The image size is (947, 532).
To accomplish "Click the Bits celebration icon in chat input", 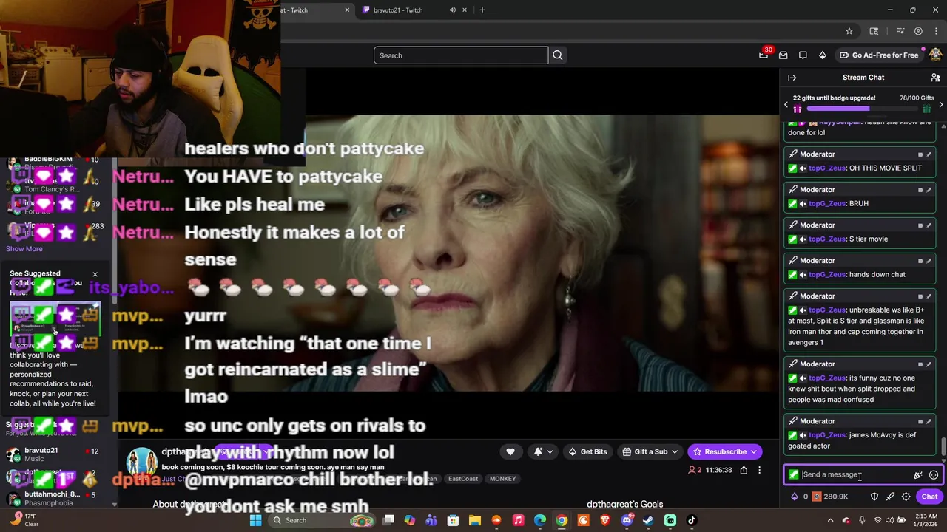I will [x=917, y=475].
